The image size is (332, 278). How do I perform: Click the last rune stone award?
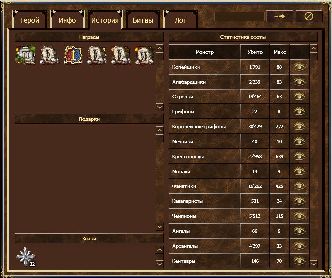pyautogui.click(x=144, y=55)
